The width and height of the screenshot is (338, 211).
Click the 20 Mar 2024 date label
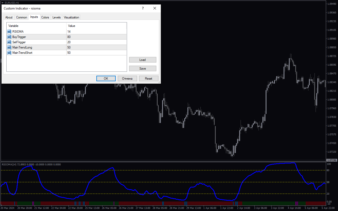pyautogui.click(x=8, y=208)
